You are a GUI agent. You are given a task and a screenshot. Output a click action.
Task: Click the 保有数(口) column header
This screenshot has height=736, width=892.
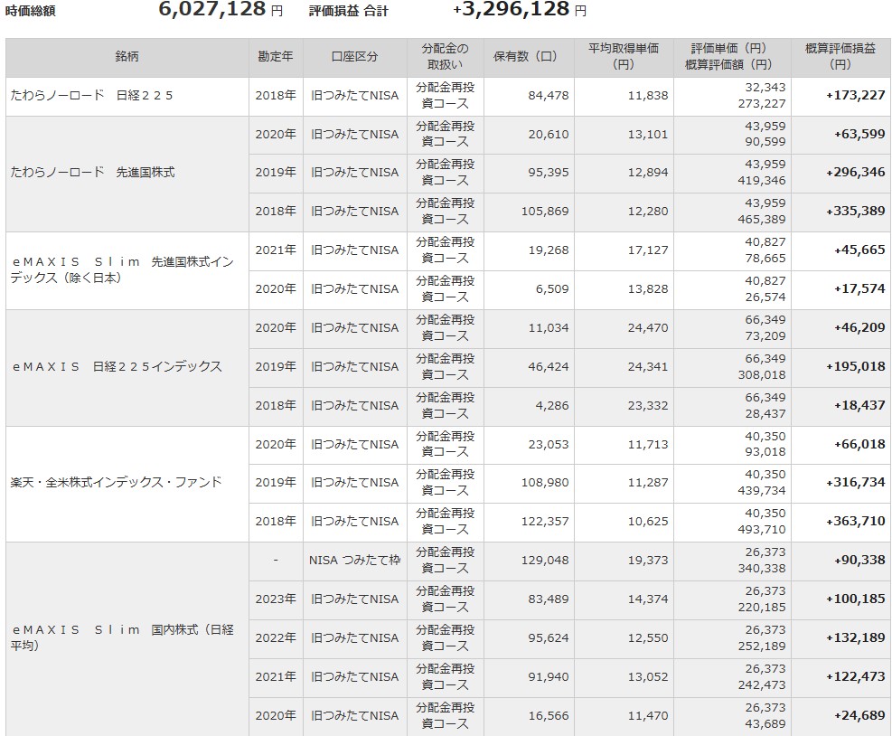[x=528, y=57]
